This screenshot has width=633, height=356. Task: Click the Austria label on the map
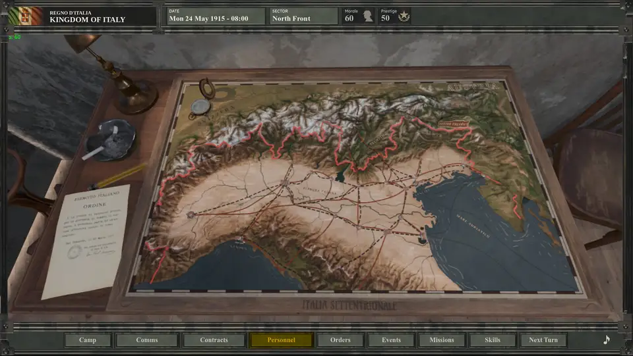coord(473,87)
